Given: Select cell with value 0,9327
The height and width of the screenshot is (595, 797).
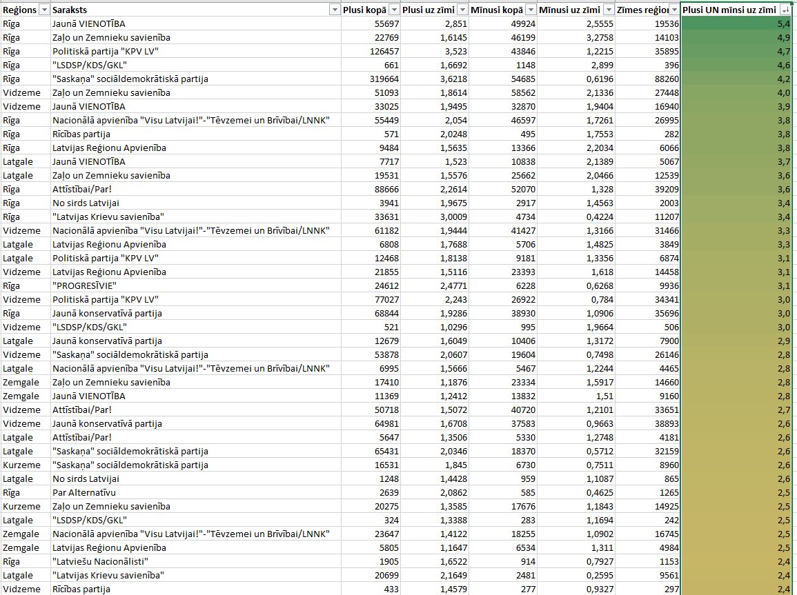Looking at the screenshot, I should coord(576,589).
